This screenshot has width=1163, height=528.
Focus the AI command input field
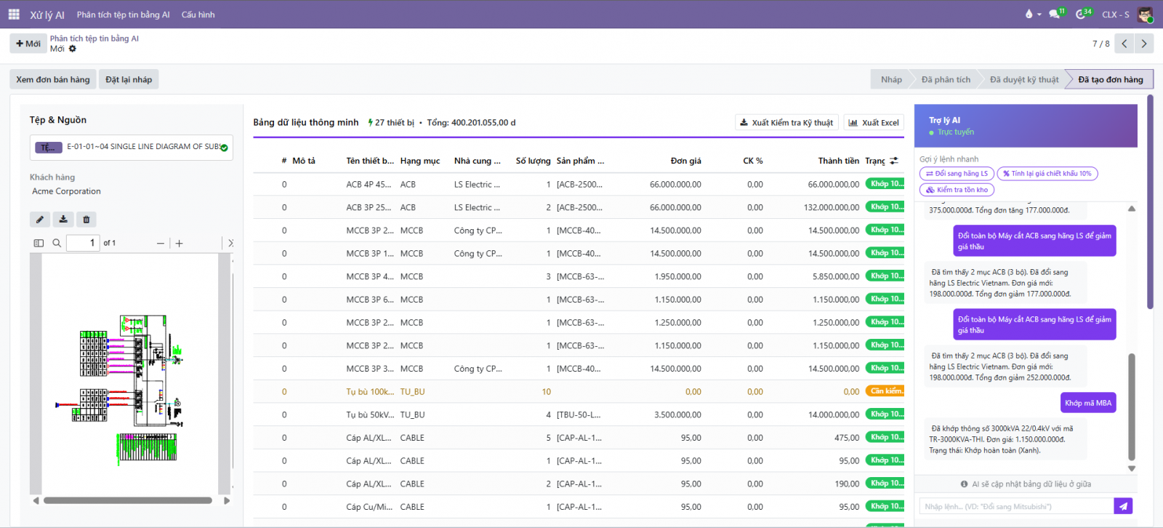click(x=1016, y=506)
